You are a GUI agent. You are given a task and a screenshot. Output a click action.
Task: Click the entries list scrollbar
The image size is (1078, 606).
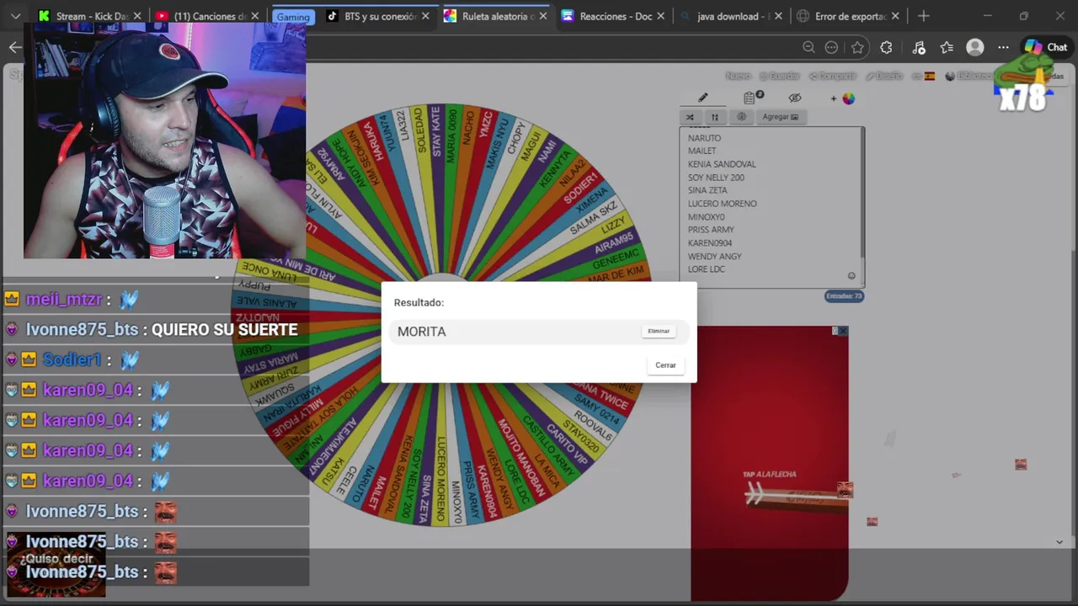[862, 194]
